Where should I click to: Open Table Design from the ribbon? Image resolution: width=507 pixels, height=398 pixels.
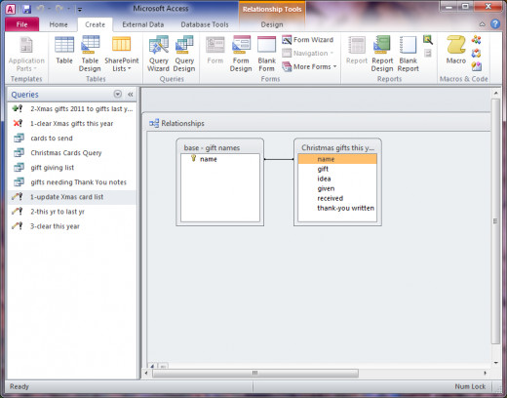click(90, 54)
